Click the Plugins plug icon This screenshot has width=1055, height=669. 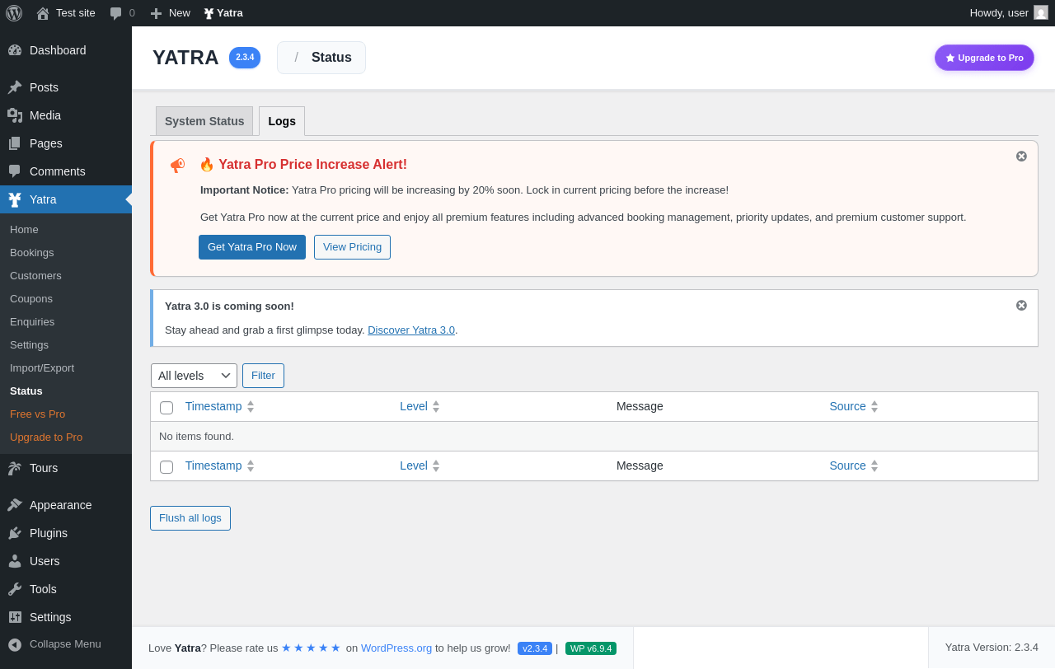pos(15,533)
